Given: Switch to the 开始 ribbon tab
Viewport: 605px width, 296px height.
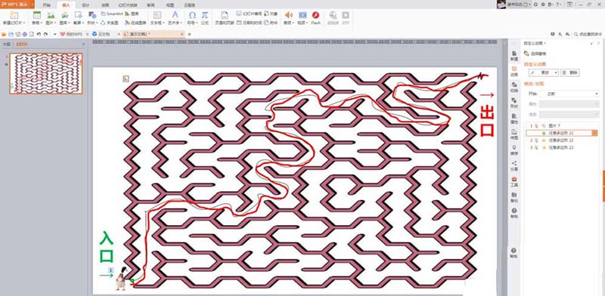Looking at the screenshot, I should (x=46, y=5).
